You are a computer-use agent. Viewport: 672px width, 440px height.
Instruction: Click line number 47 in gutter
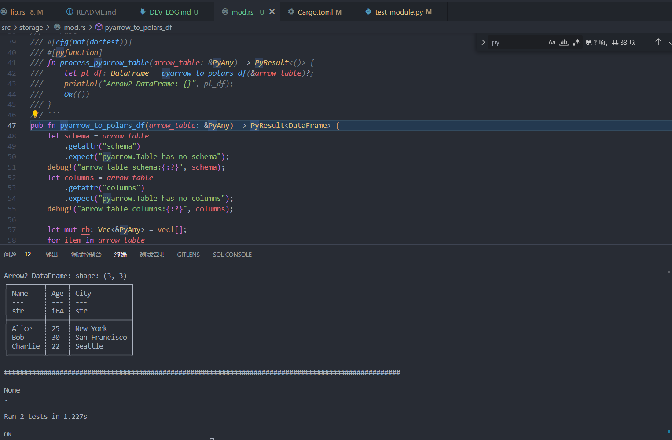(x=12, y=125)
